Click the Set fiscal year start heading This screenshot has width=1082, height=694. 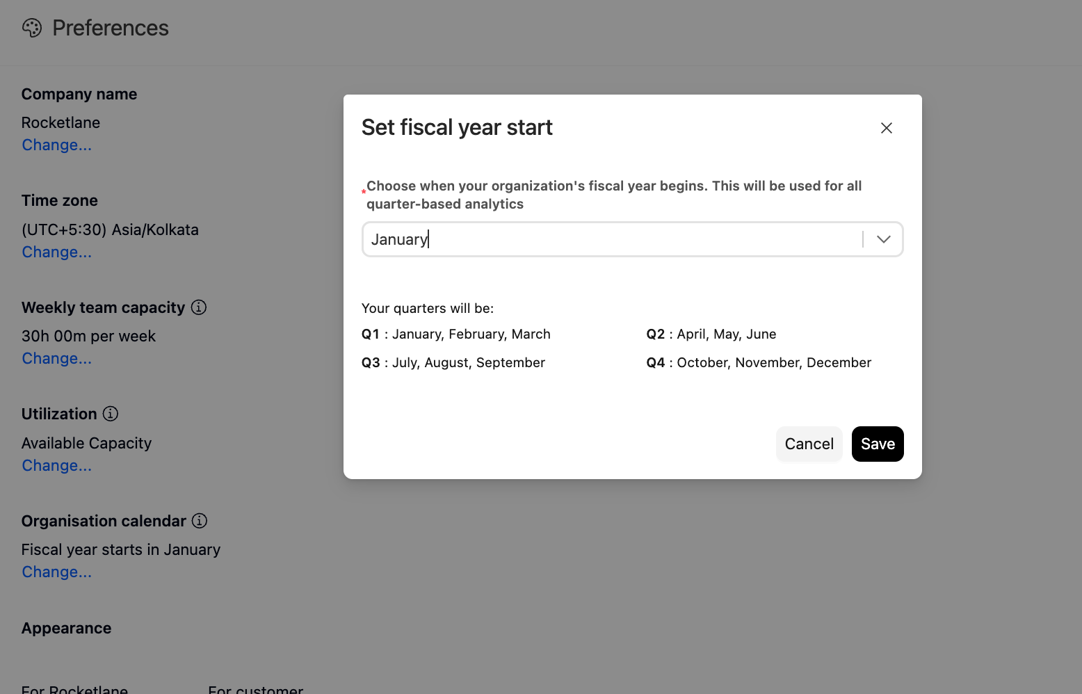pyautogui.click(x=457, y=128)
